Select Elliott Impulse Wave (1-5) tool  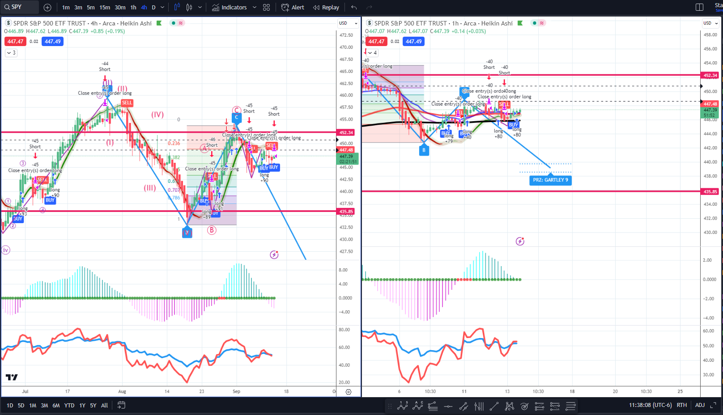[403, 406]
